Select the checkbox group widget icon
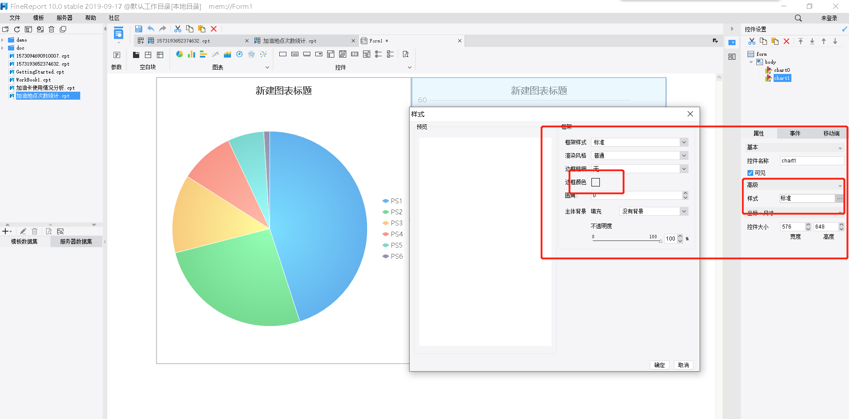The width and height of the screenshot is (849, 419). point(391,54)
